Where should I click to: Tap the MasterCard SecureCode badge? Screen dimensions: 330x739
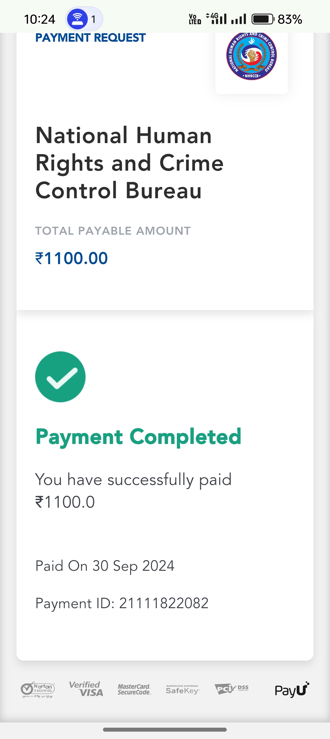pyautogui.click(x=134, y=690)
